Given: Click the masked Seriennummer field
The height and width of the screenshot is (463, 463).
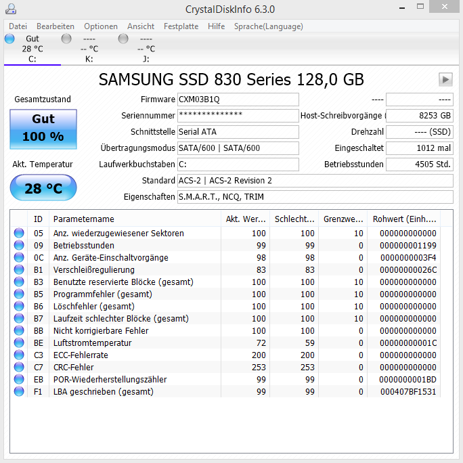Looking at the screenshot, I should 238,116.
